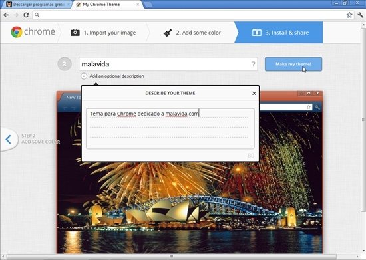
Task: Collapse the optional description with minus icon
Action: pos(84,76)
